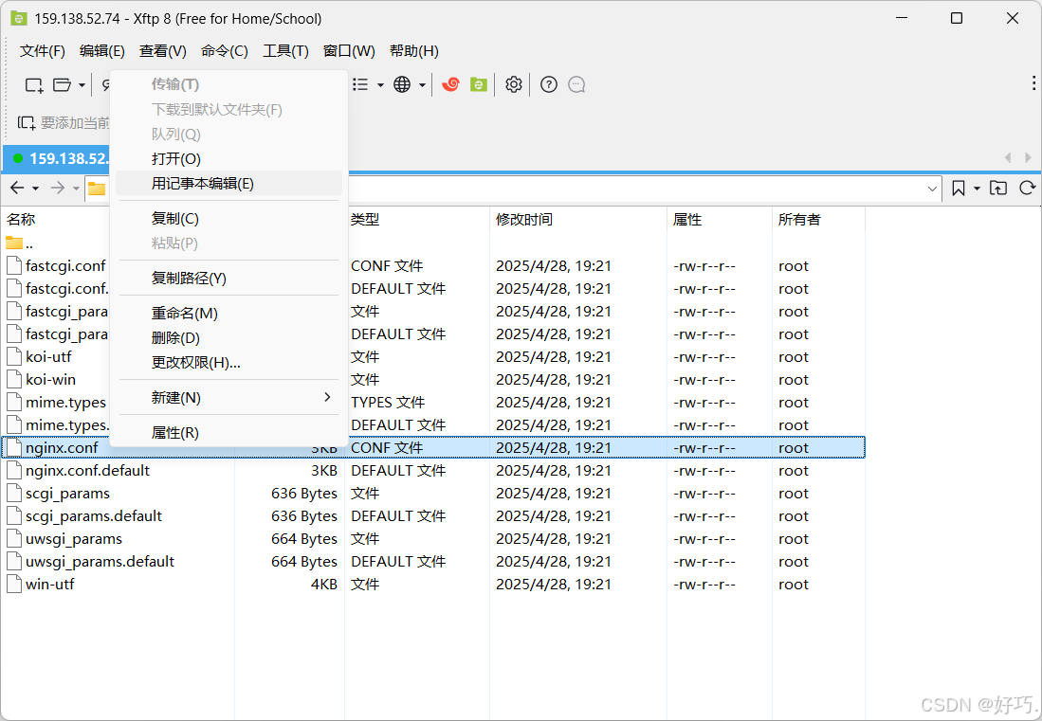1042x721 pixels.
Task: Click the win-utf file icon
Action: click(14, 585)
